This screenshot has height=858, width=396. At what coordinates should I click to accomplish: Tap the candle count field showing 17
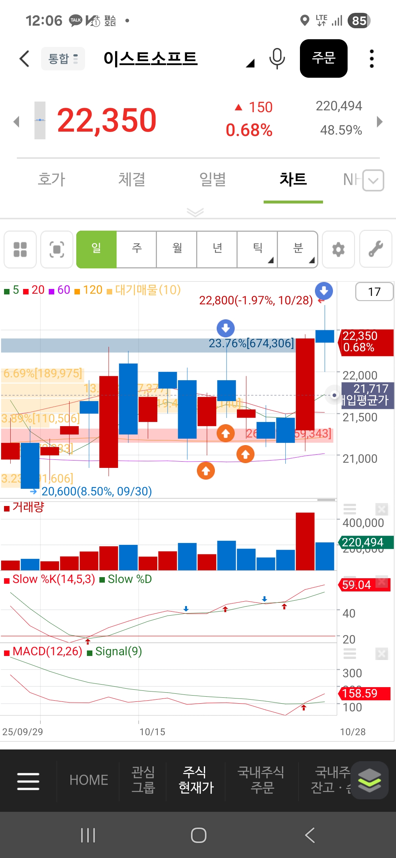coord(374,292)
